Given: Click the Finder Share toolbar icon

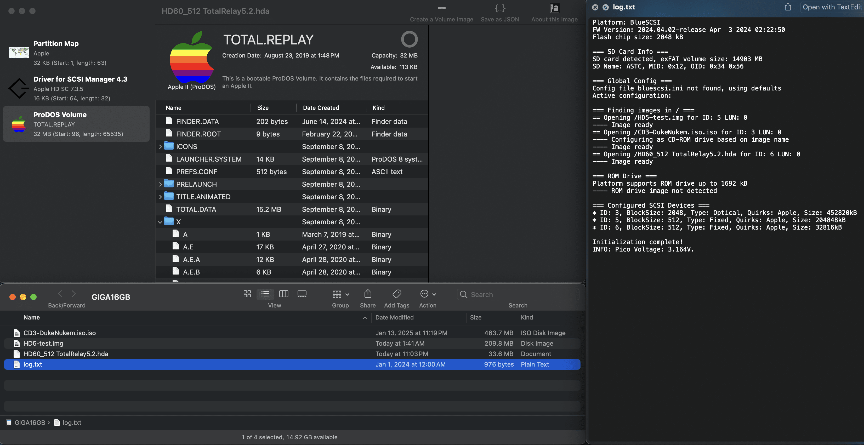Looking at the screenshot, I should [x=368, y=294].
